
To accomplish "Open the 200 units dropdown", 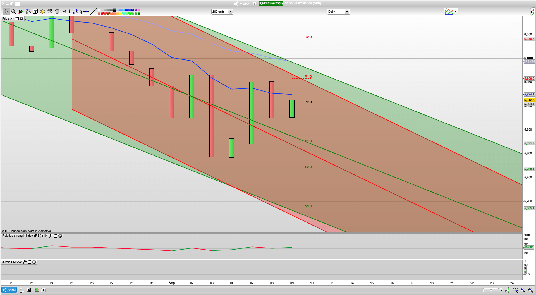I will pyautogui.click(x=230, y=11).
